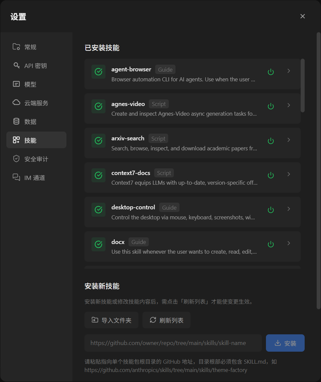Click the green check icon of context7-docs
Image resolution: width=321 pixels, height=382 pixels.
coord(98,175)
